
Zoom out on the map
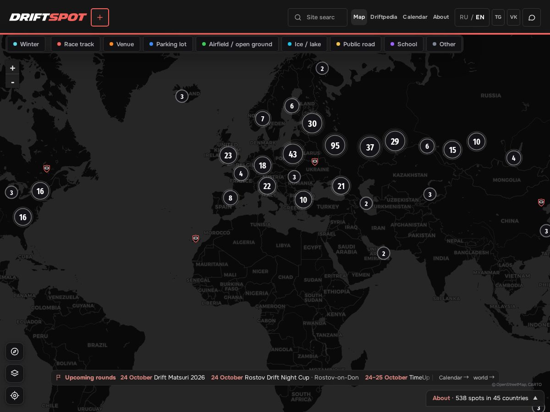click(x=12, y=81)
